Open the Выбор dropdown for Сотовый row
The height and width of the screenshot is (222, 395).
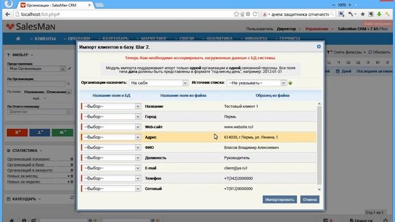pyautogui.click(x=111, y=189)
